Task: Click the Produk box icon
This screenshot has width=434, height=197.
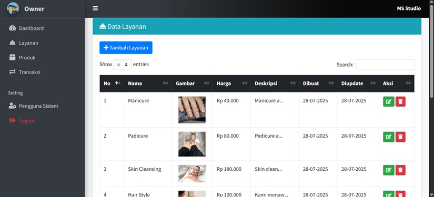Action: pos(12,57)
